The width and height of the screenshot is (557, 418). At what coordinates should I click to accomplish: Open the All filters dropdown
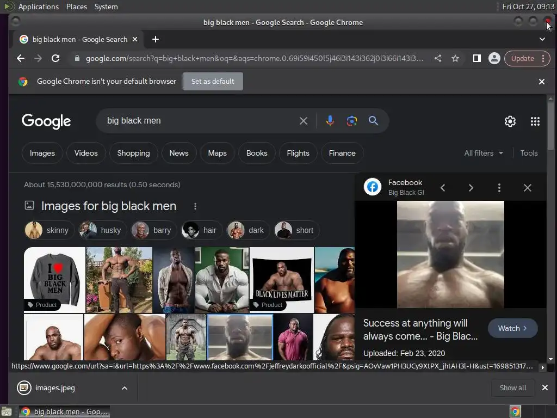coord(484,153)
